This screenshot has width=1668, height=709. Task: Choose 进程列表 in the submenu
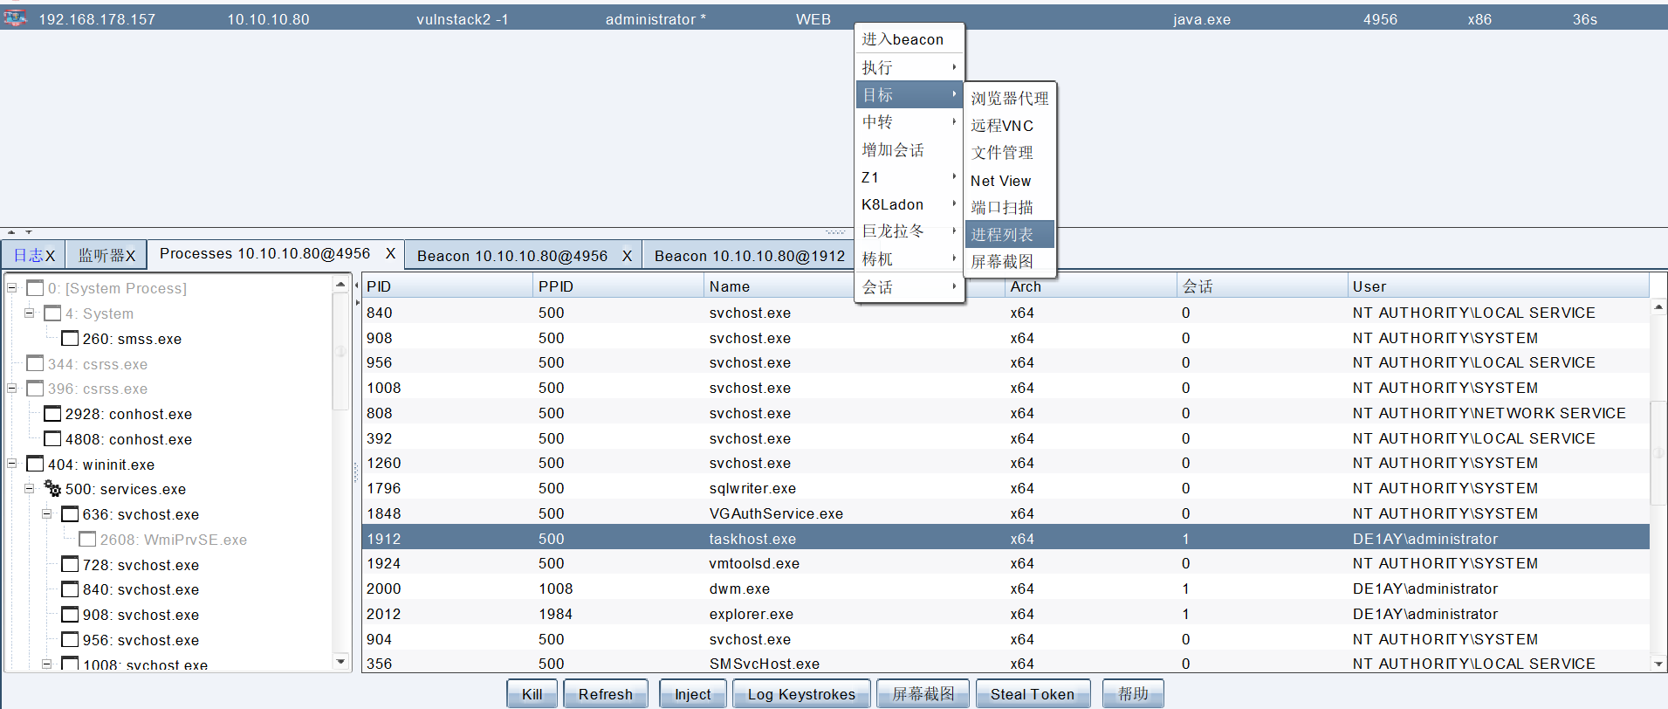point(1010,235)
